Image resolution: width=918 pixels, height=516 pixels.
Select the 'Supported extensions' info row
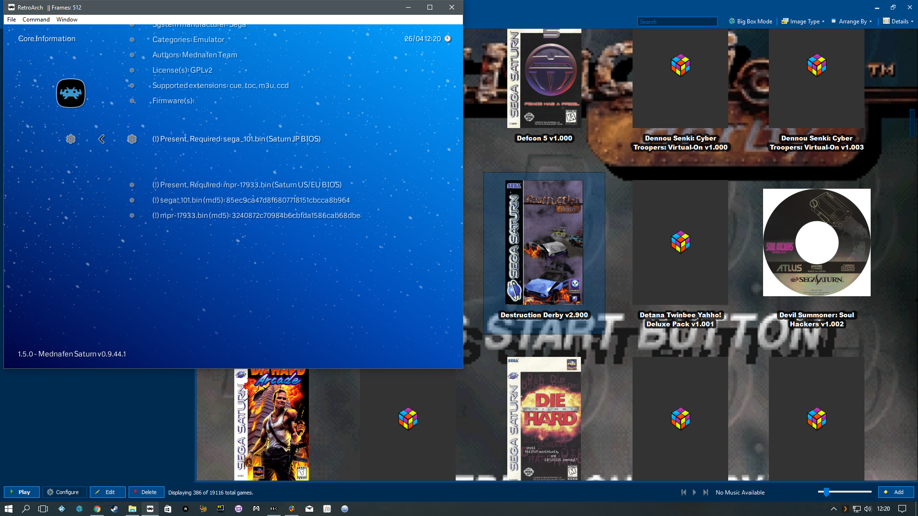(x=220, y=86)
